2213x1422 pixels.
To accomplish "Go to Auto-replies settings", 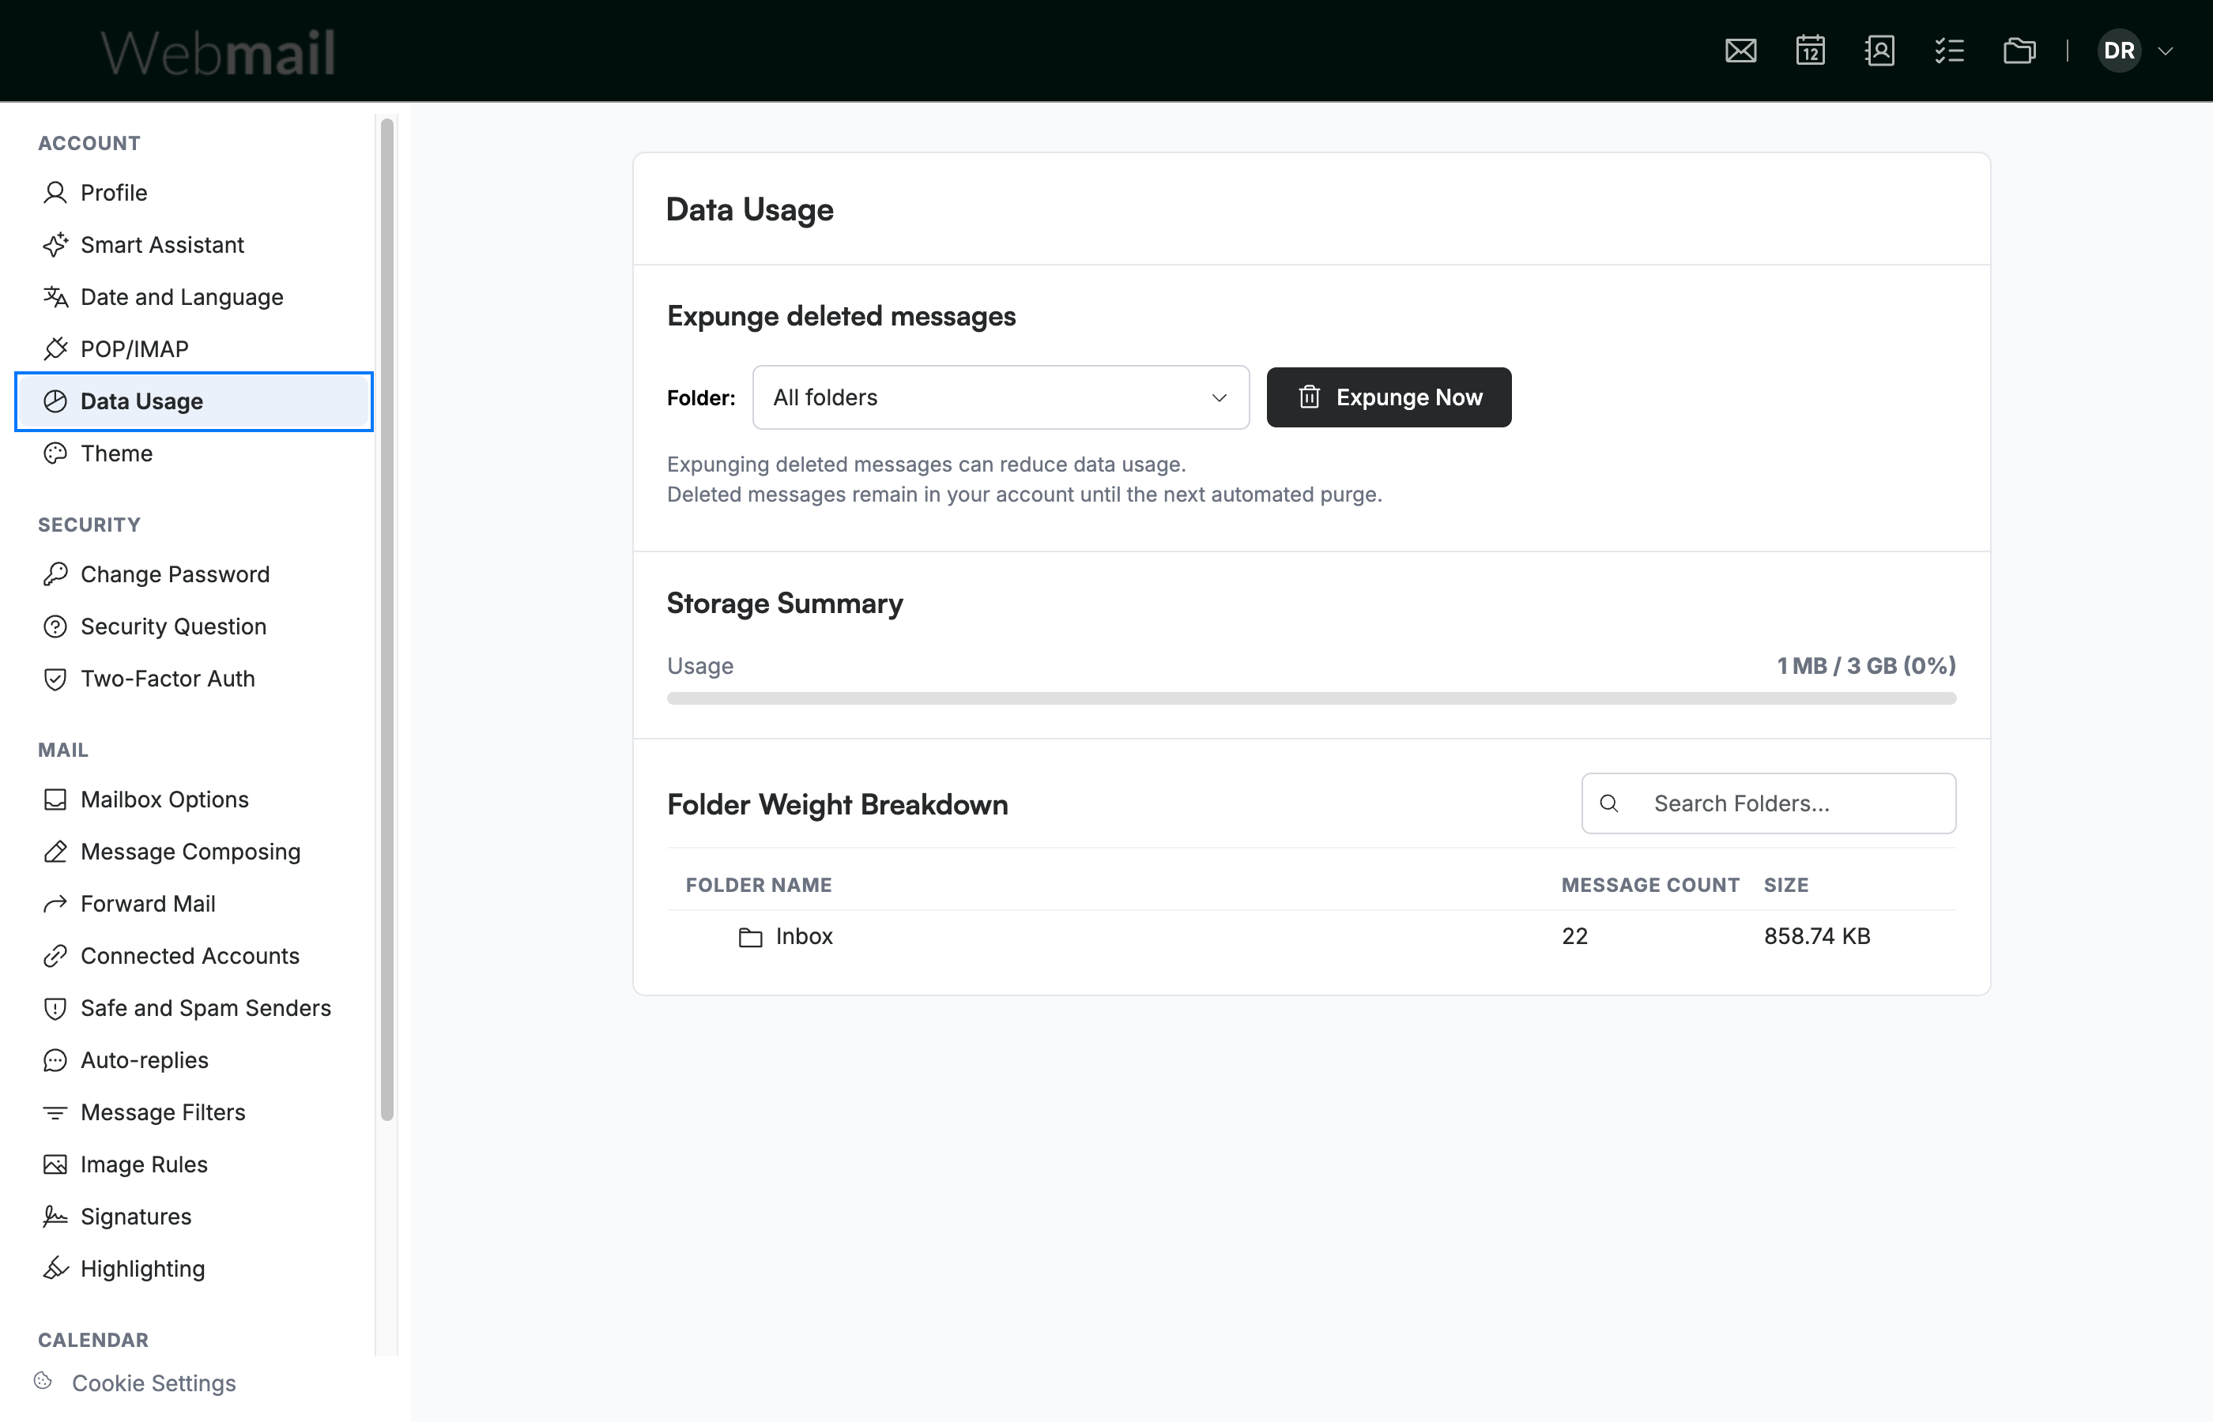I will 194,1060.
